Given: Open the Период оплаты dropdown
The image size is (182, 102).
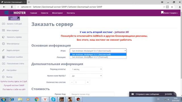Looking at the screenshot, I should [86, 69].
